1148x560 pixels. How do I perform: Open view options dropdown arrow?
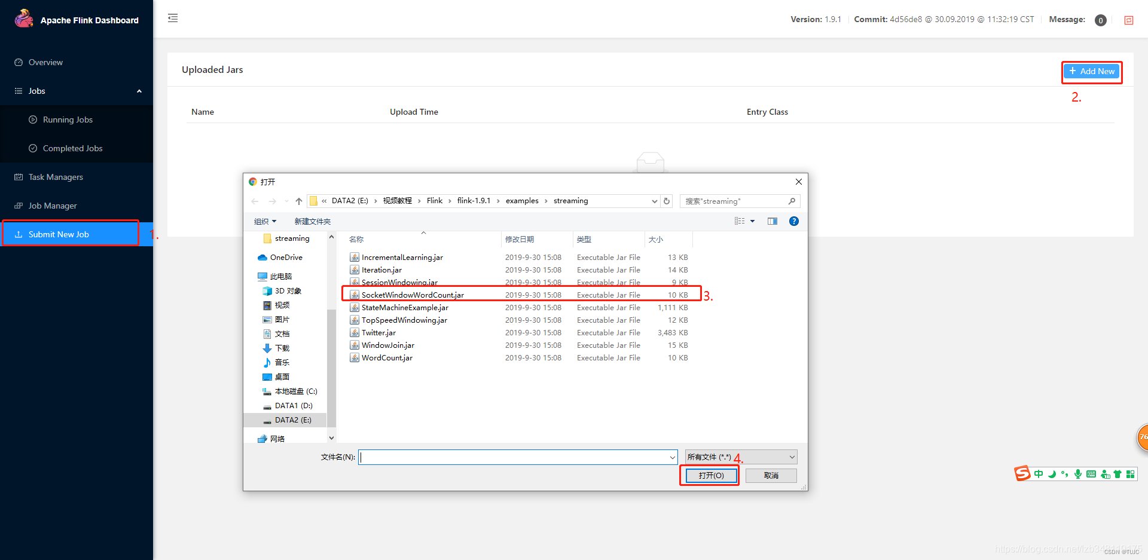[x=752, y=221]
